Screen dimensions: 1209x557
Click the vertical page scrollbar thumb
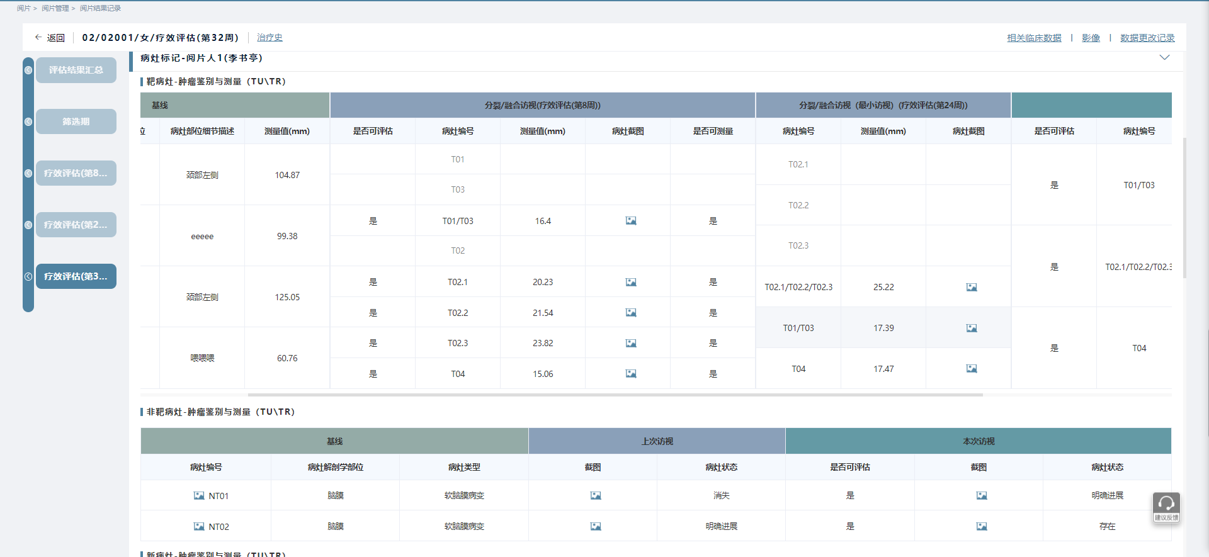click(1185, 208)
